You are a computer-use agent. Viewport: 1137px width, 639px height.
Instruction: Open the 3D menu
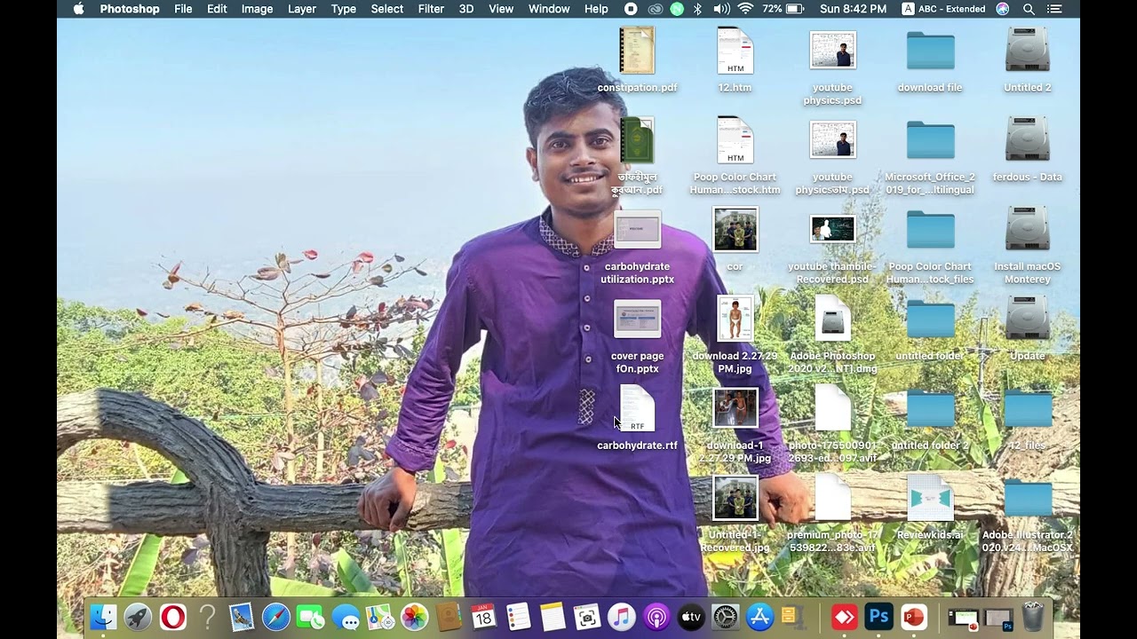(466, 9)
